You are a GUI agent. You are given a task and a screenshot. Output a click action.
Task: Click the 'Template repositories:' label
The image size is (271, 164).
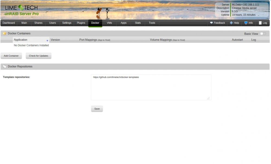point(17,77)
